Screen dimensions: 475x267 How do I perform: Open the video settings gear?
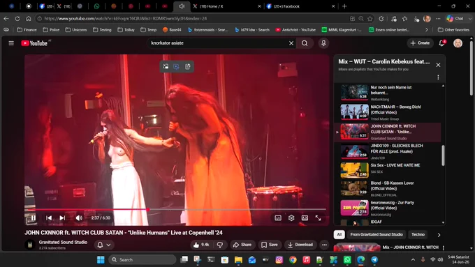(291, 218)
